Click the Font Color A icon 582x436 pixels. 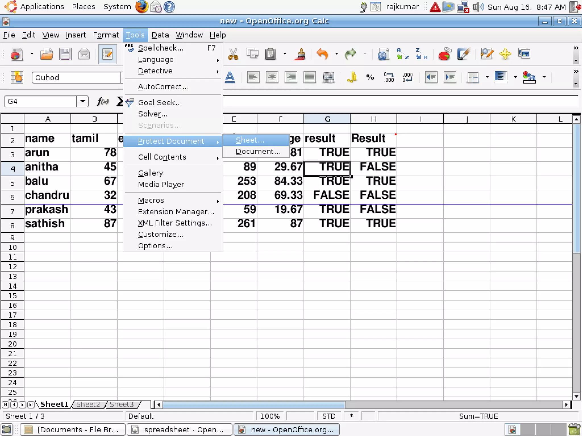pyautogui.click(x=230, y=77)
